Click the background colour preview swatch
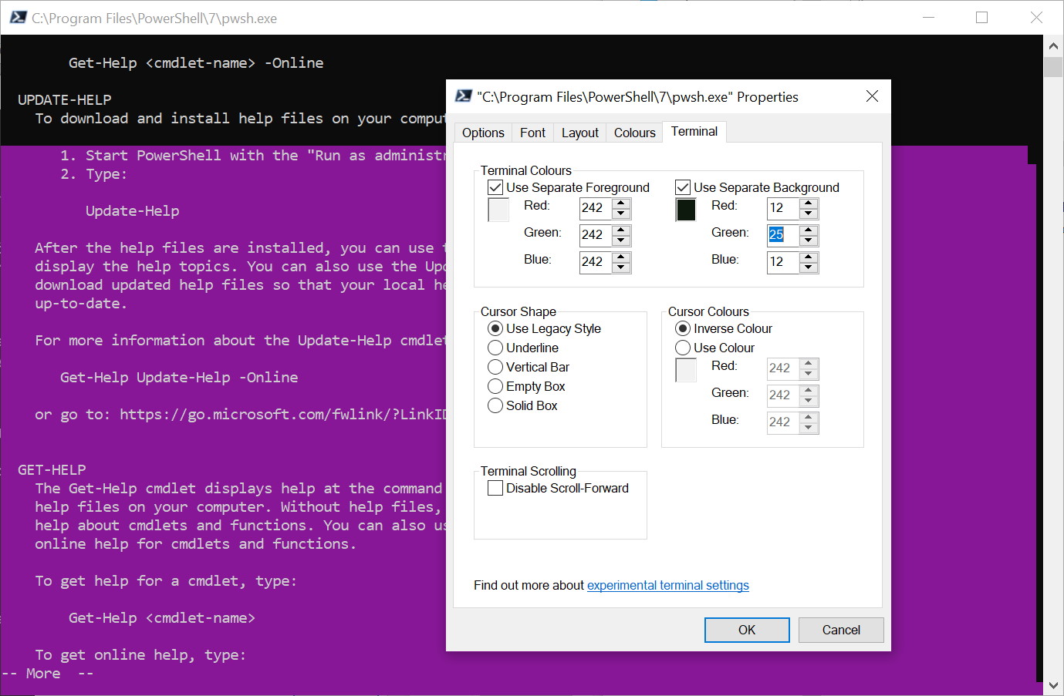 click(686, 210)
